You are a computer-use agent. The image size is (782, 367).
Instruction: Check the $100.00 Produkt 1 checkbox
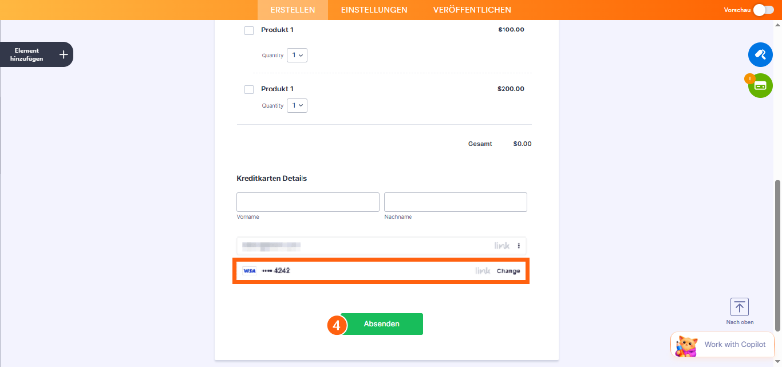[x=249, y=30]
